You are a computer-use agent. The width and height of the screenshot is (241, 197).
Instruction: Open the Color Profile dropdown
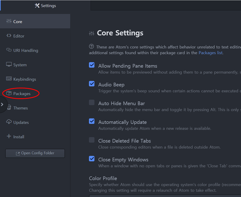pyautogui.click(x=164, y=195)
